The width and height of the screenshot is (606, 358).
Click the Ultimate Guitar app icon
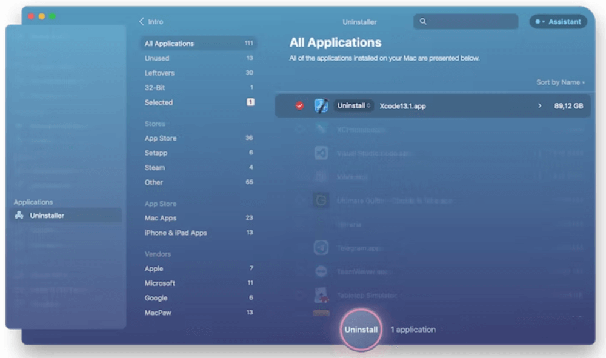click(321, 201)
